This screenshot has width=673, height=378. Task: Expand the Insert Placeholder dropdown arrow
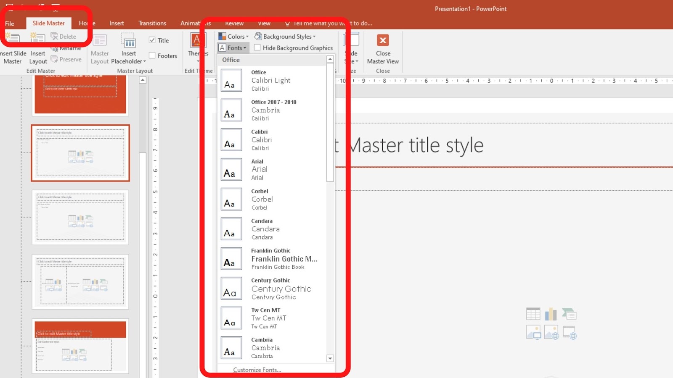click(x=145, y=61)
